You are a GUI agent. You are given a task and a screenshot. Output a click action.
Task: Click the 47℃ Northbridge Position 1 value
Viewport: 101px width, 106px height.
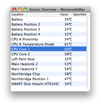[x=68, y=79]
